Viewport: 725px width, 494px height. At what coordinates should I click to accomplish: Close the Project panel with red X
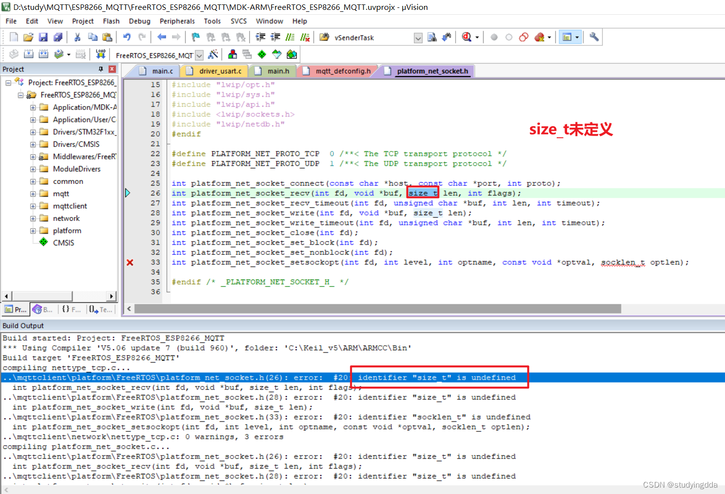112,69
